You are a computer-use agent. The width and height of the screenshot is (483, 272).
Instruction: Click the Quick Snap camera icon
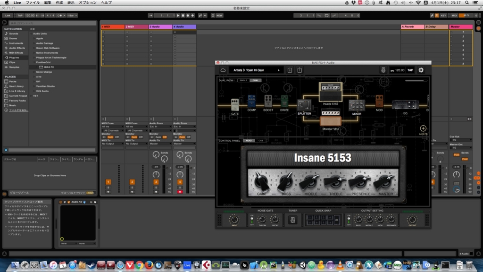coord(337,220)
